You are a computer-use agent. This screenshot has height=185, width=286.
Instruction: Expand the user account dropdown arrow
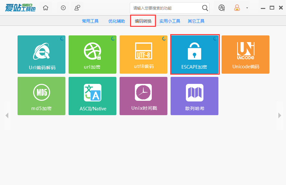247,7
